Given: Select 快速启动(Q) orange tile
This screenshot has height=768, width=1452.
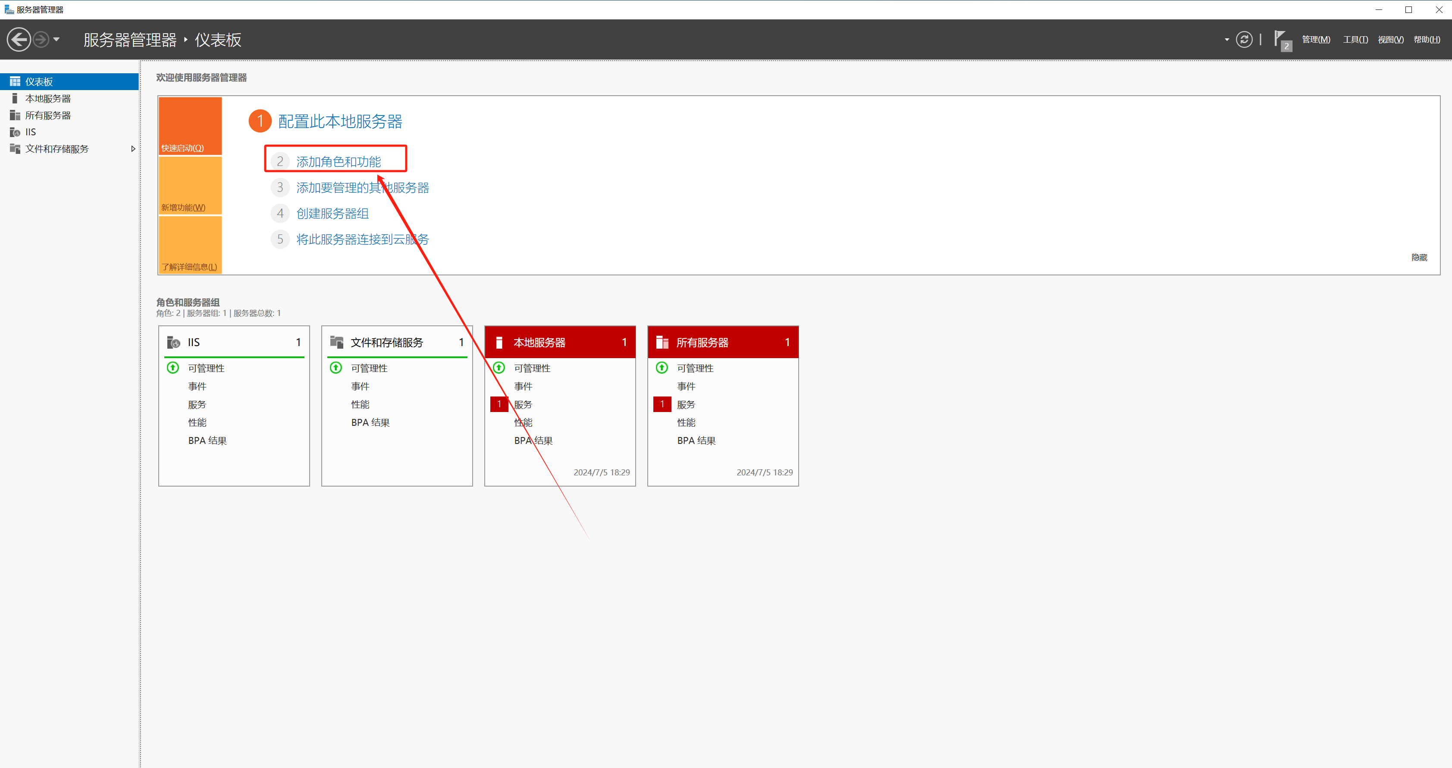Looking at the screenshot, I should pyautogui.click(x=190, y=126).
